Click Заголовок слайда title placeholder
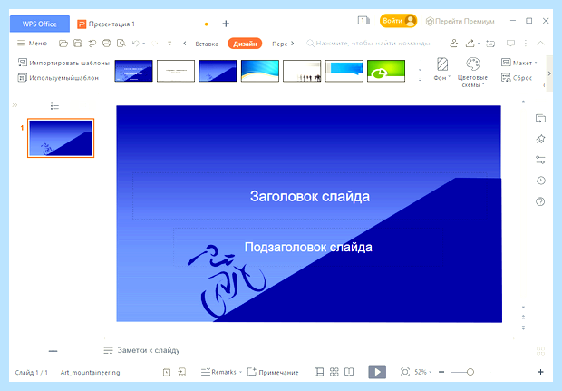Screen dimensions: 562x391 click(310, 196)
